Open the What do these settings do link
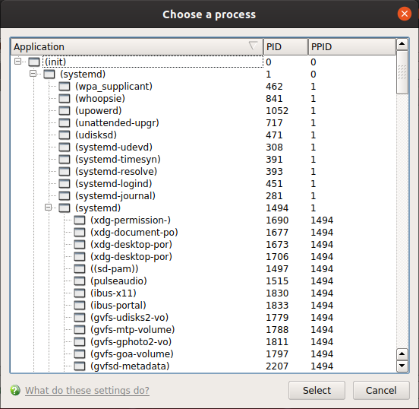Viewport: 419px width, 409px height. coord(87,390)
